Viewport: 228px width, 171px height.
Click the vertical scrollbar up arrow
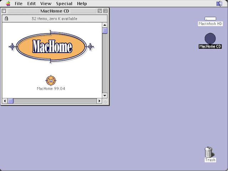coord(105,25)
